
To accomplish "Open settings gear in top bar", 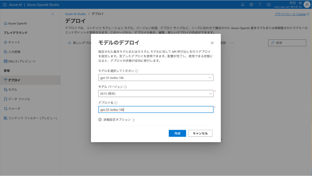I will tap(251, 5).
